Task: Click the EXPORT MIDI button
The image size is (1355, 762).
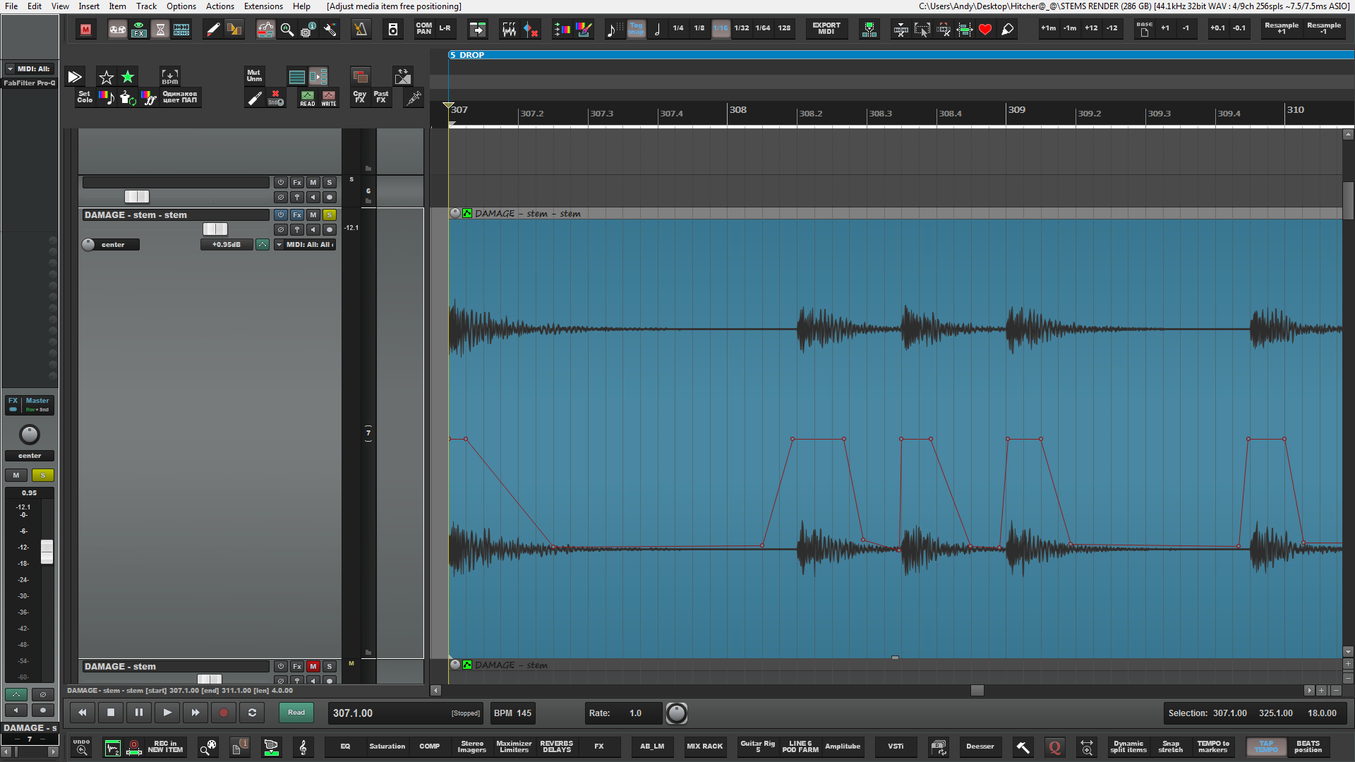Action: click(826, 29)
